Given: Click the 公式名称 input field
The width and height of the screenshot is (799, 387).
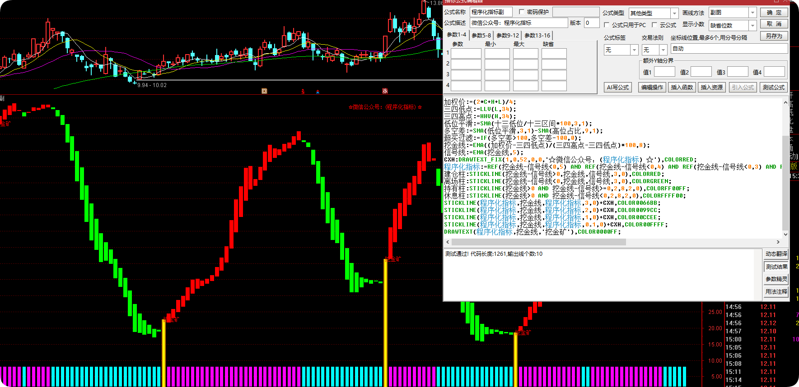Looking at the screenshot, I should 491,12.
